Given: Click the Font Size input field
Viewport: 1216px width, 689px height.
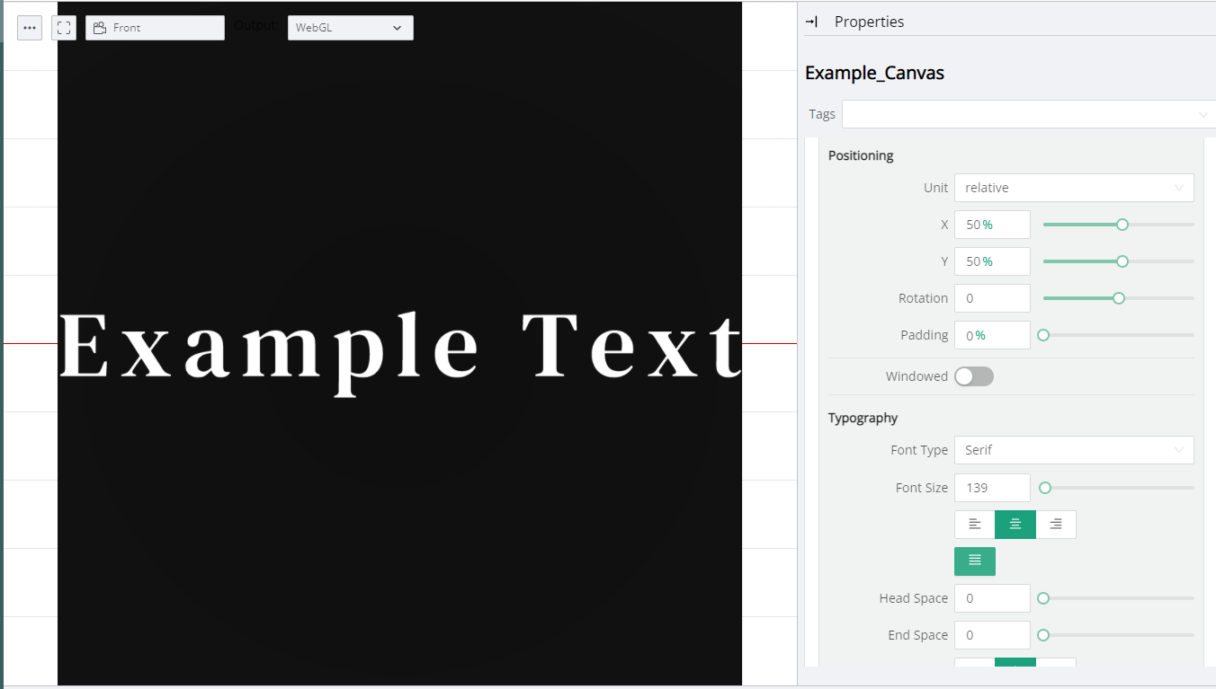Looking at the screenshot, I should coord(992,488).
